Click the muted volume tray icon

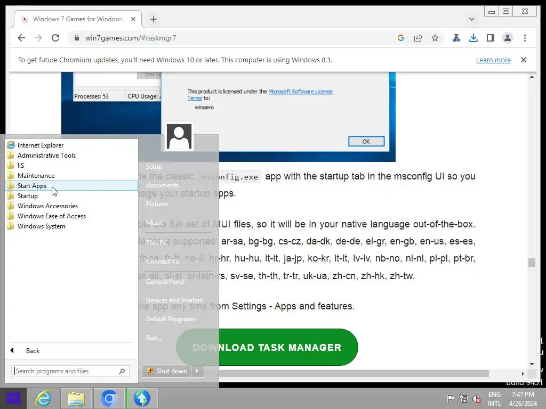477,399
